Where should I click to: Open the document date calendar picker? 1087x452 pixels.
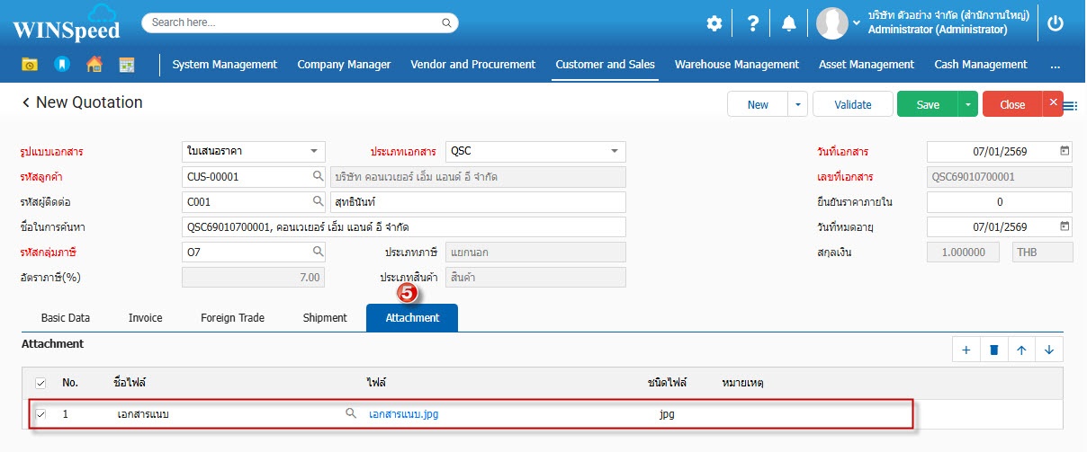click(1065, 151)
